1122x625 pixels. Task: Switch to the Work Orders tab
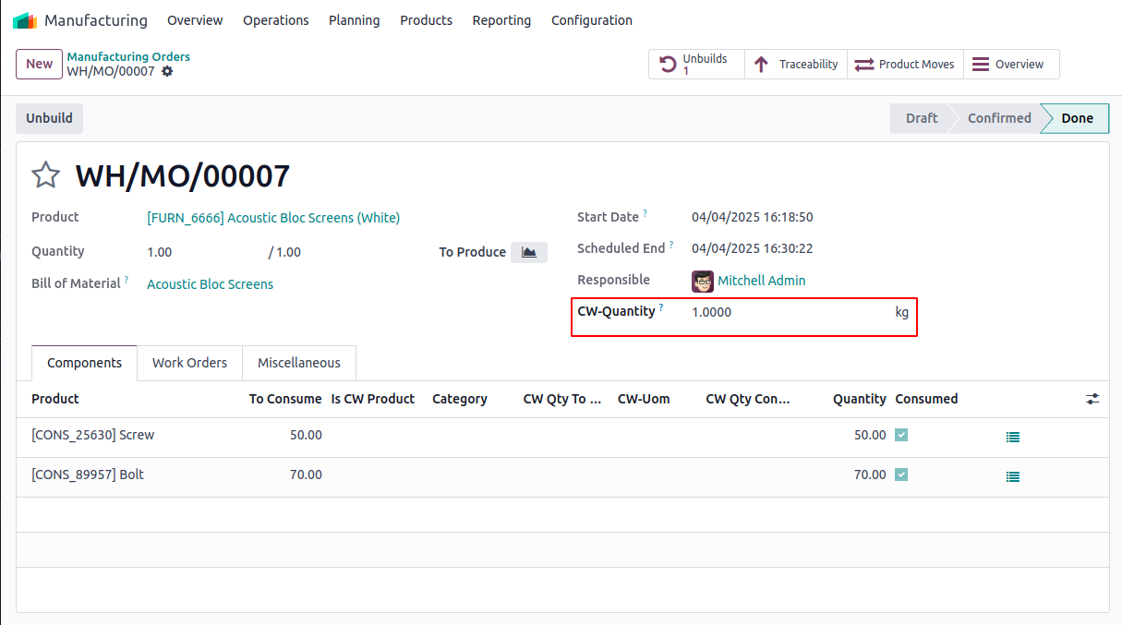[x=189, y=363]
